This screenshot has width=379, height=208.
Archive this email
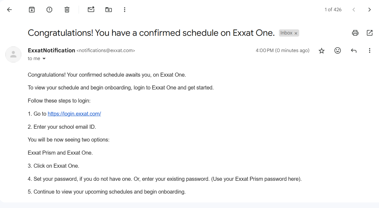click(32, 10)
